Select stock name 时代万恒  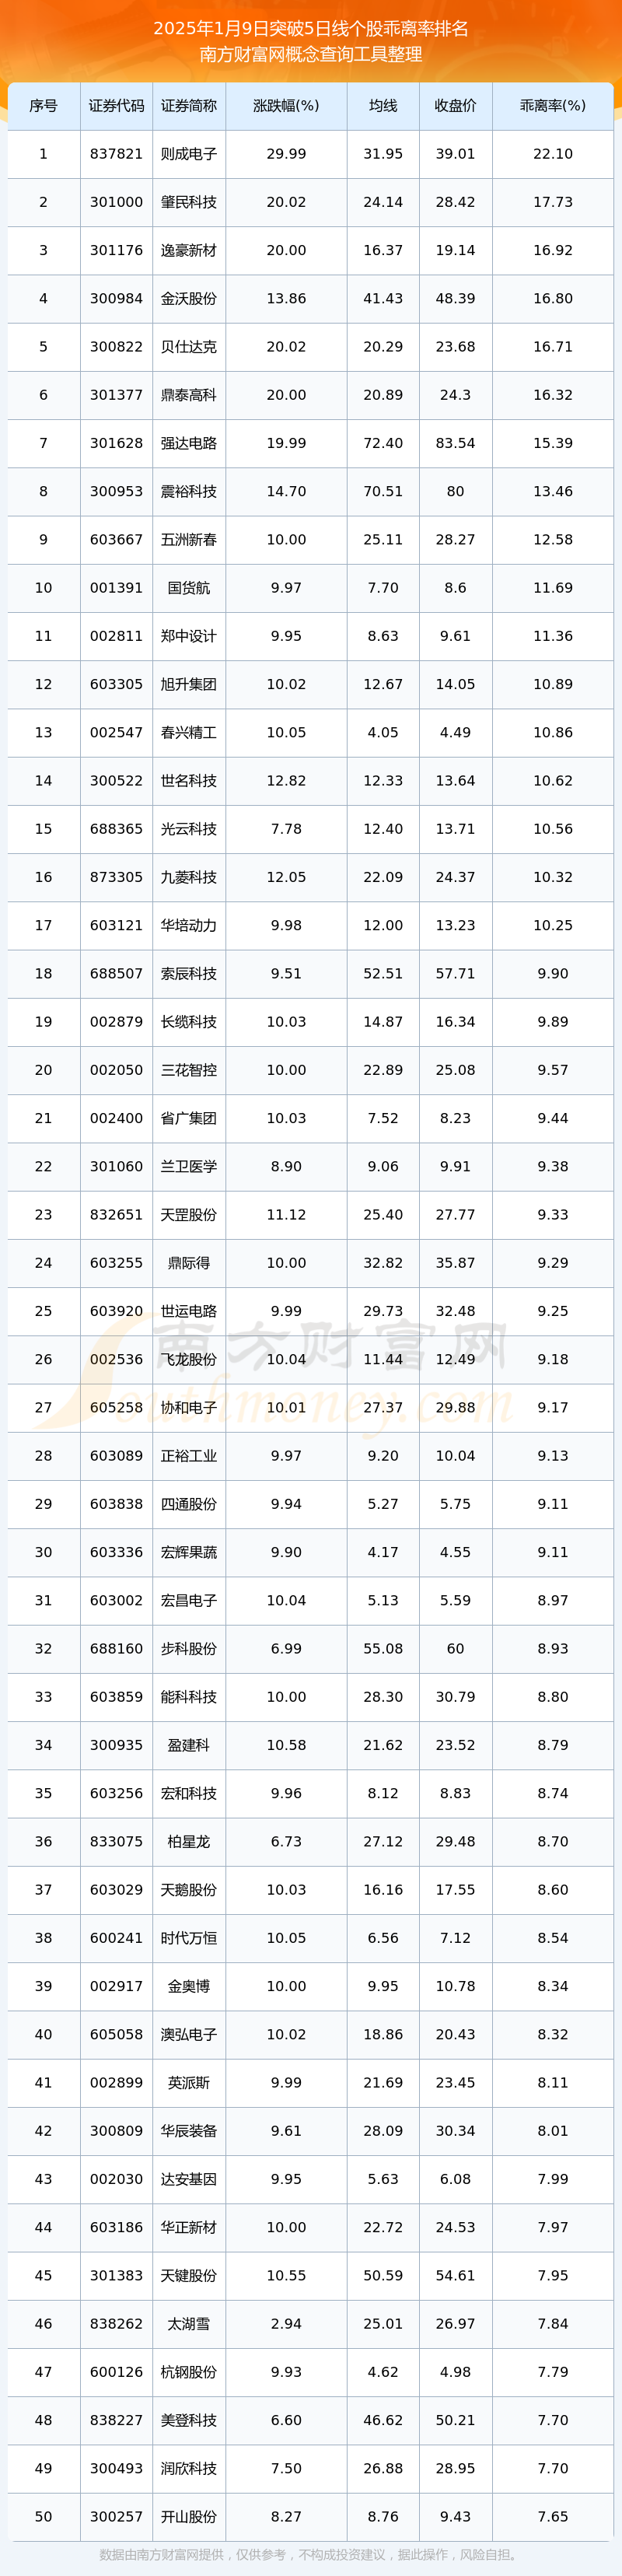click(189, 1937)
